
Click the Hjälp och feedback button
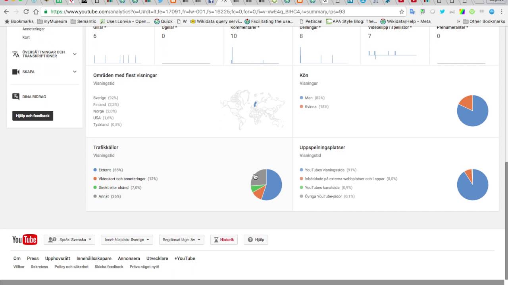[x=33, y=116]
